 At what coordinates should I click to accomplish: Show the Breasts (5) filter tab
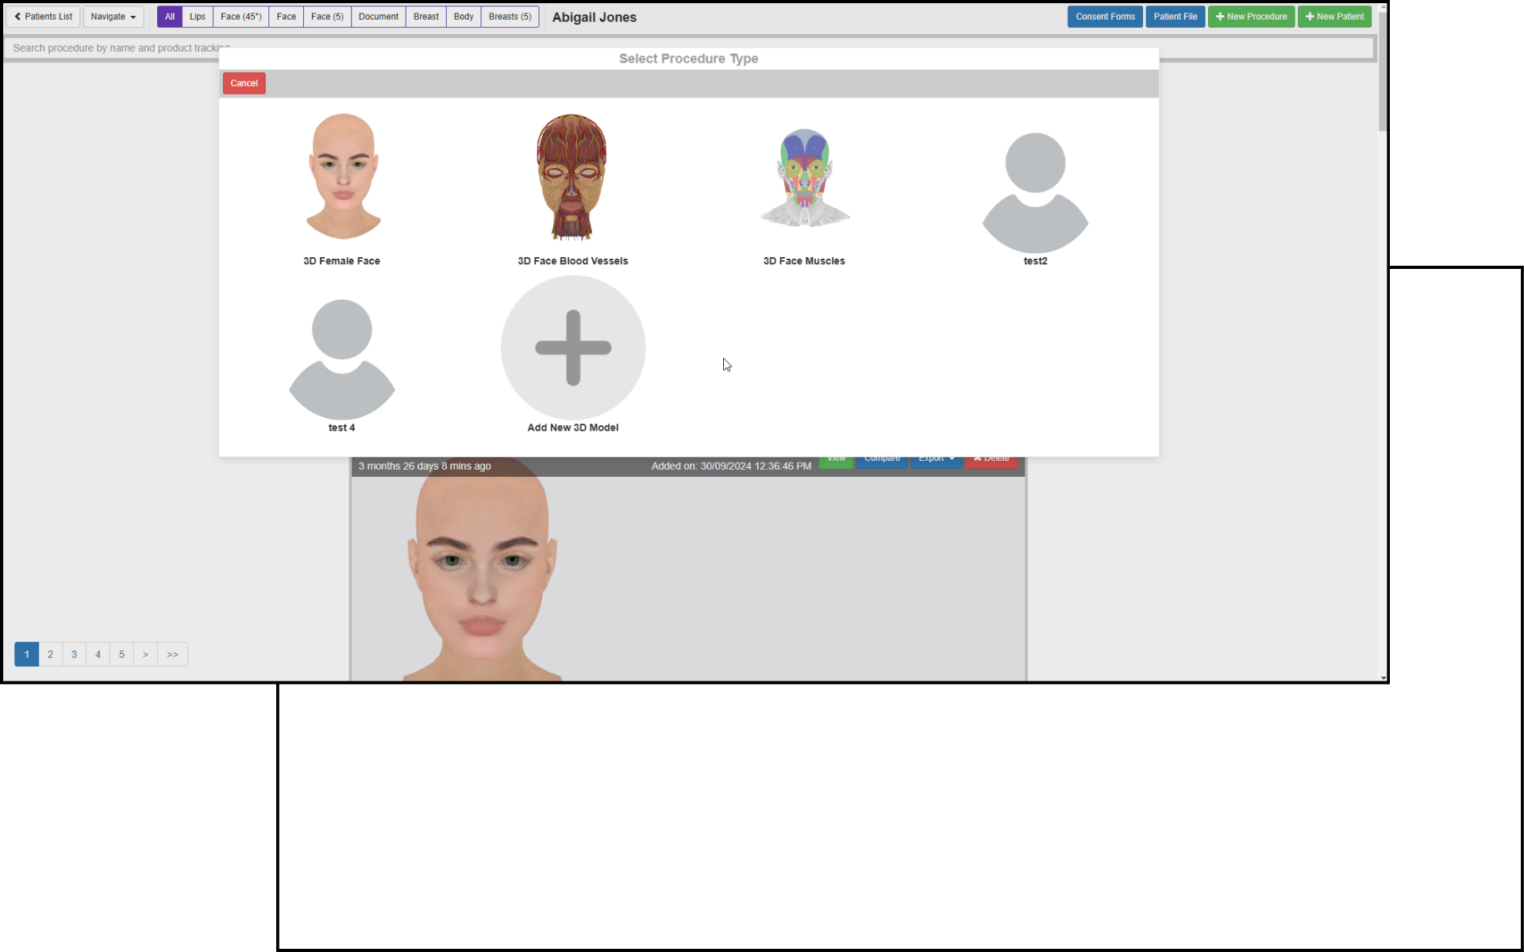coord(510,17)
